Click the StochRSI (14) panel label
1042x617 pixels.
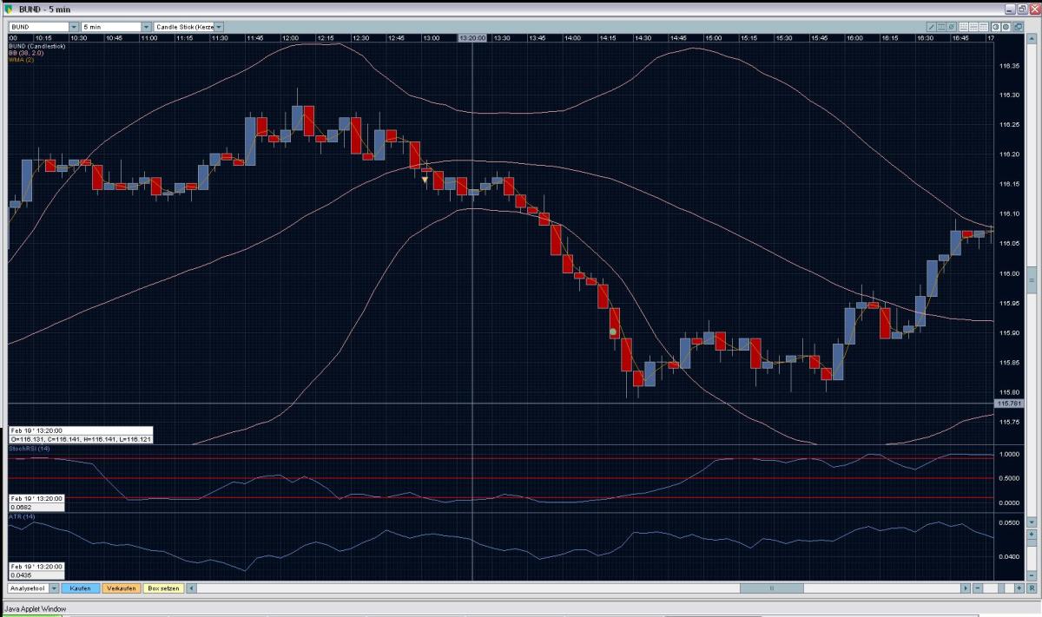(x=30, y=449)
